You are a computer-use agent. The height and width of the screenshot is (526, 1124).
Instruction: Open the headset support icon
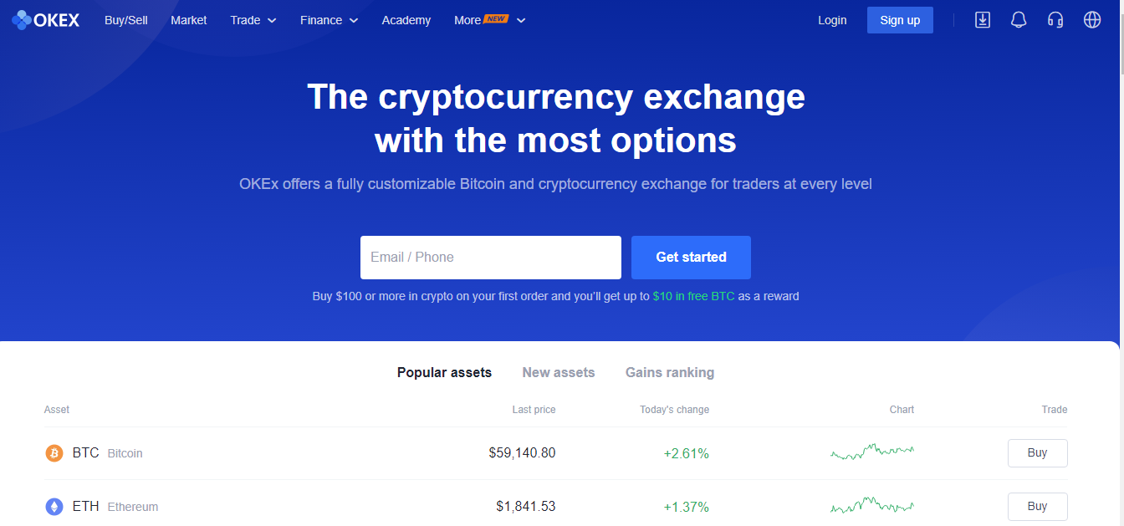pos(1055,20)
